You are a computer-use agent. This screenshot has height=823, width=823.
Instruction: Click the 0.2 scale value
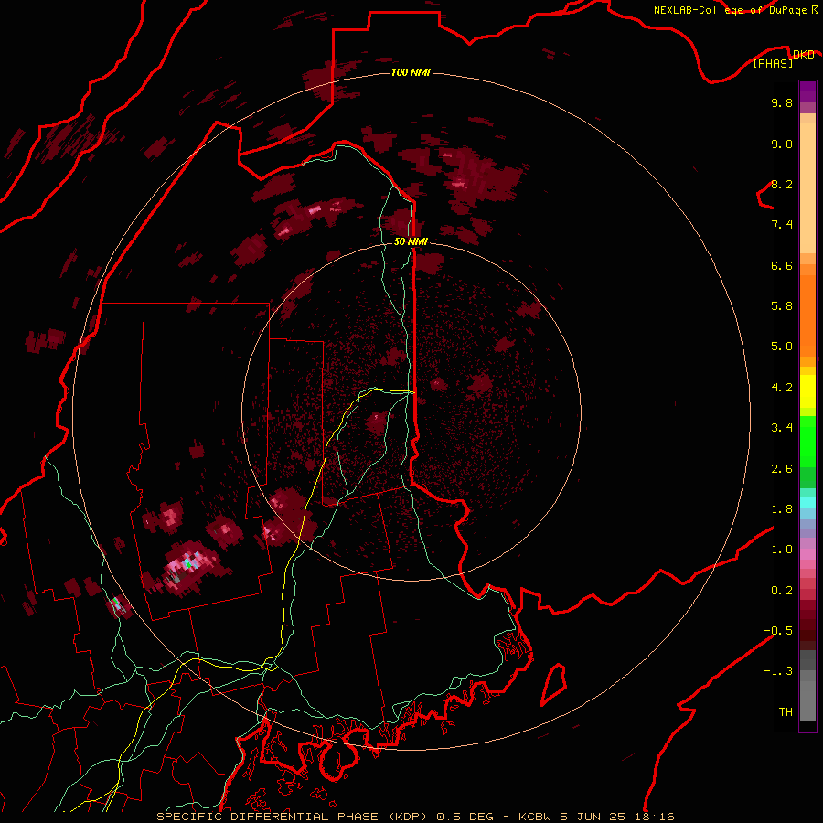(782, 591)
